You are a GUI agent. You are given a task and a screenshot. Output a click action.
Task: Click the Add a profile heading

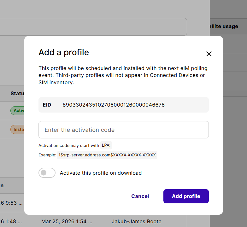pos(64,52)
